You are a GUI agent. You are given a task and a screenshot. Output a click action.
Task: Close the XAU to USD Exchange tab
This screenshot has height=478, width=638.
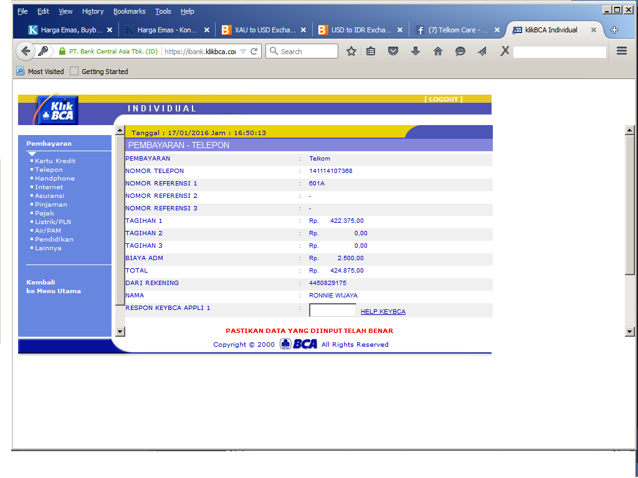pos(303,30)
